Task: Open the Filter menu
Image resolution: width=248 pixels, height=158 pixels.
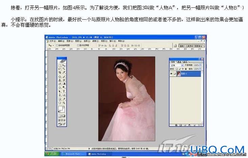Action: pos(96,41)
